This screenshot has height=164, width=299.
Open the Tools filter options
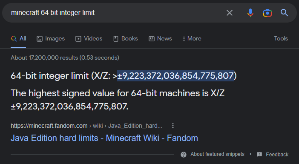click(x=281, y=38)
